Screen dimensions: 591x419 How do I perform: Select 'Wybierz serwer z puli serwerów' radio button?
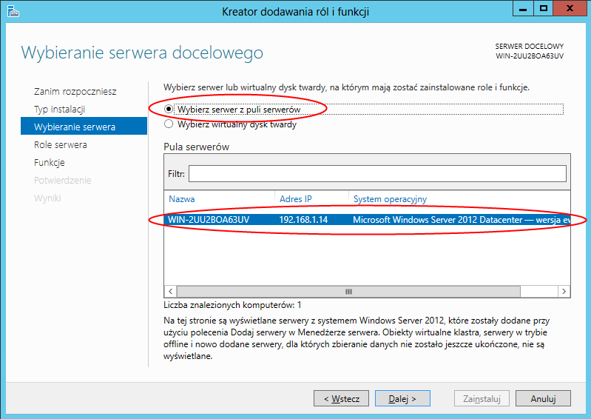(169, 110)
